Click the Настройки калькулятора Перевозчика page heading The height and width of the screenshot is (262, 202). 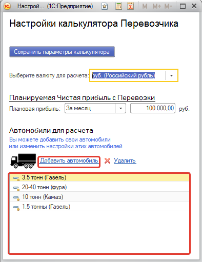point(94,24)
